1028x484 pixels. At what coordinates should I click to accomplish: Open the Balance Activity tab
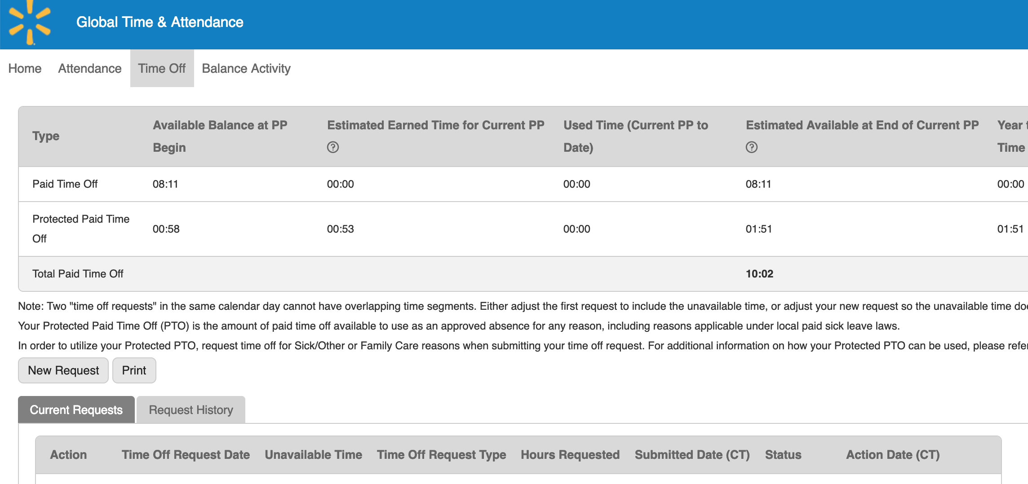[x=246, y=68]
